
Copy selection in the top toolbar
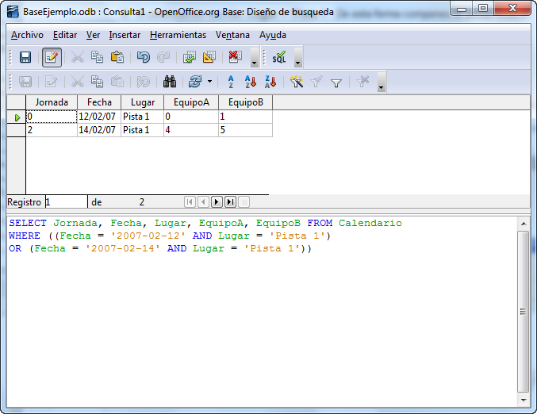(x=98, y=57)
